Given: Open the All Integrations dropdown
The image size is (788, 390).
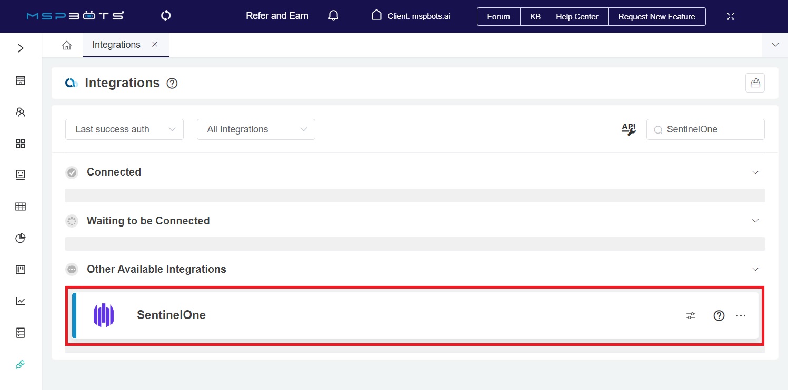Looking at the screenshot, I should coord(256,129).
